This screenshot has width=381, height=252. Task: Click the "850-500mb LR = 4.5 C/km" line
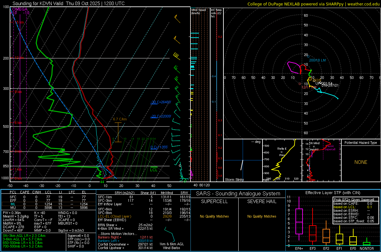23,243
